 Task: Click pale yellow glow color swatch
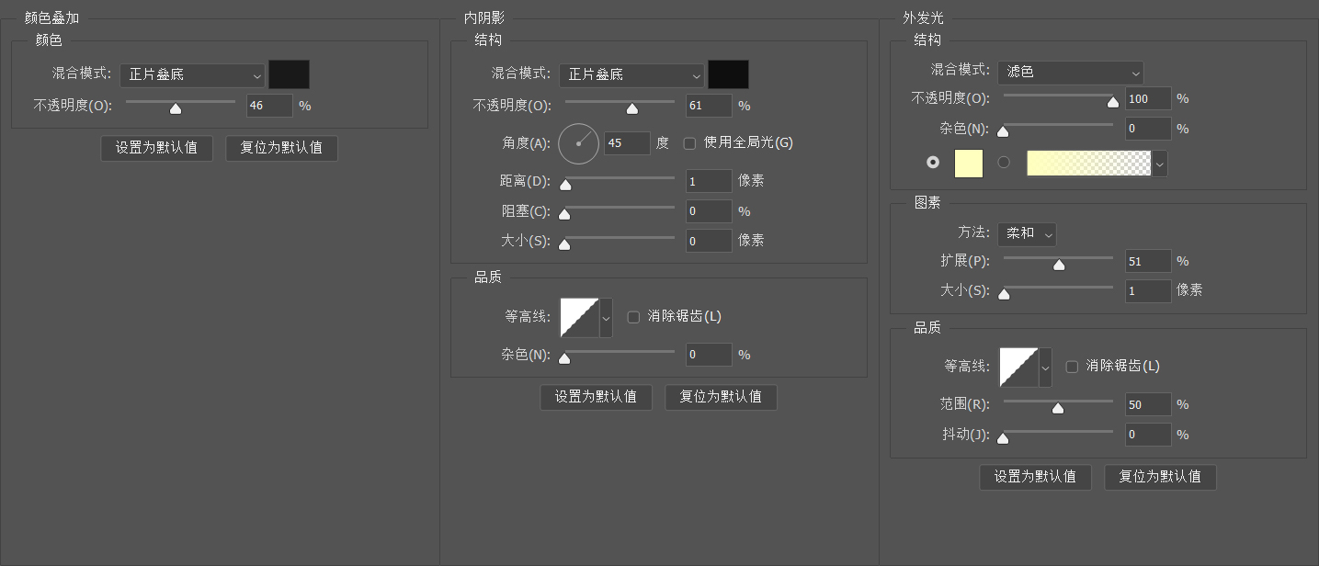pos(969,164)
